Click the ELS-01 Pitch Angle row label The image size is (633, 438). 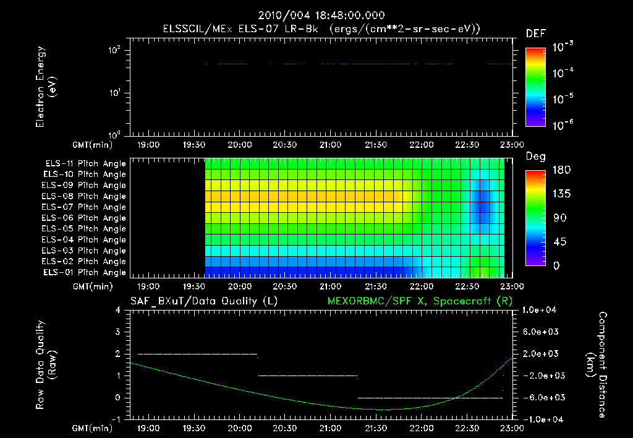[85, 272]
